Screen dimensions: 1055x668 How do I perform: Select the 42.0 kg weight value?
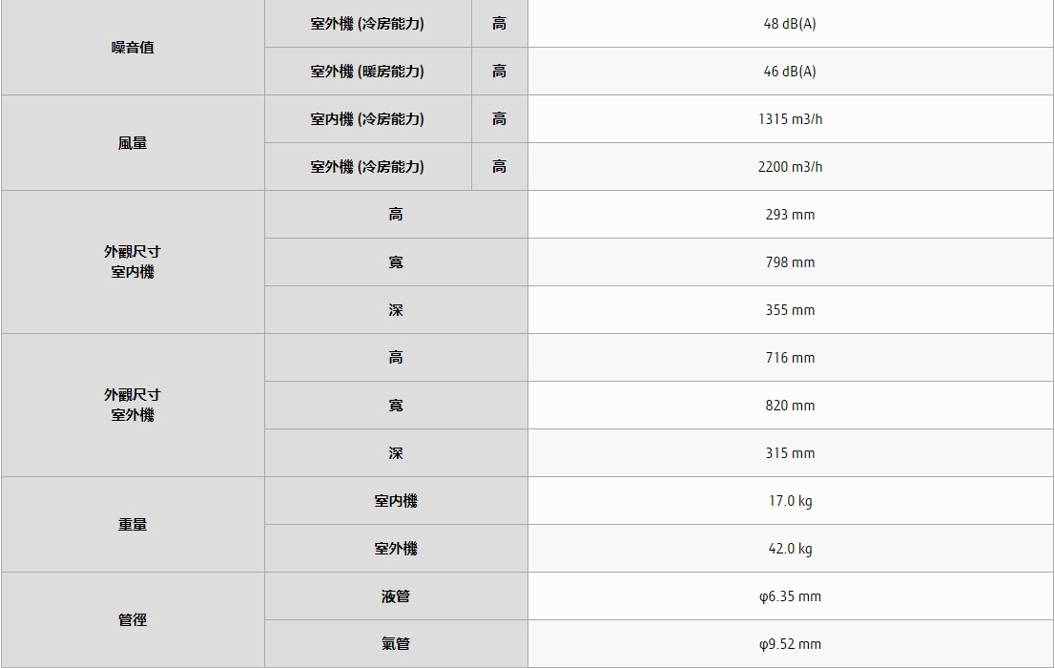(x=790, y=549)
